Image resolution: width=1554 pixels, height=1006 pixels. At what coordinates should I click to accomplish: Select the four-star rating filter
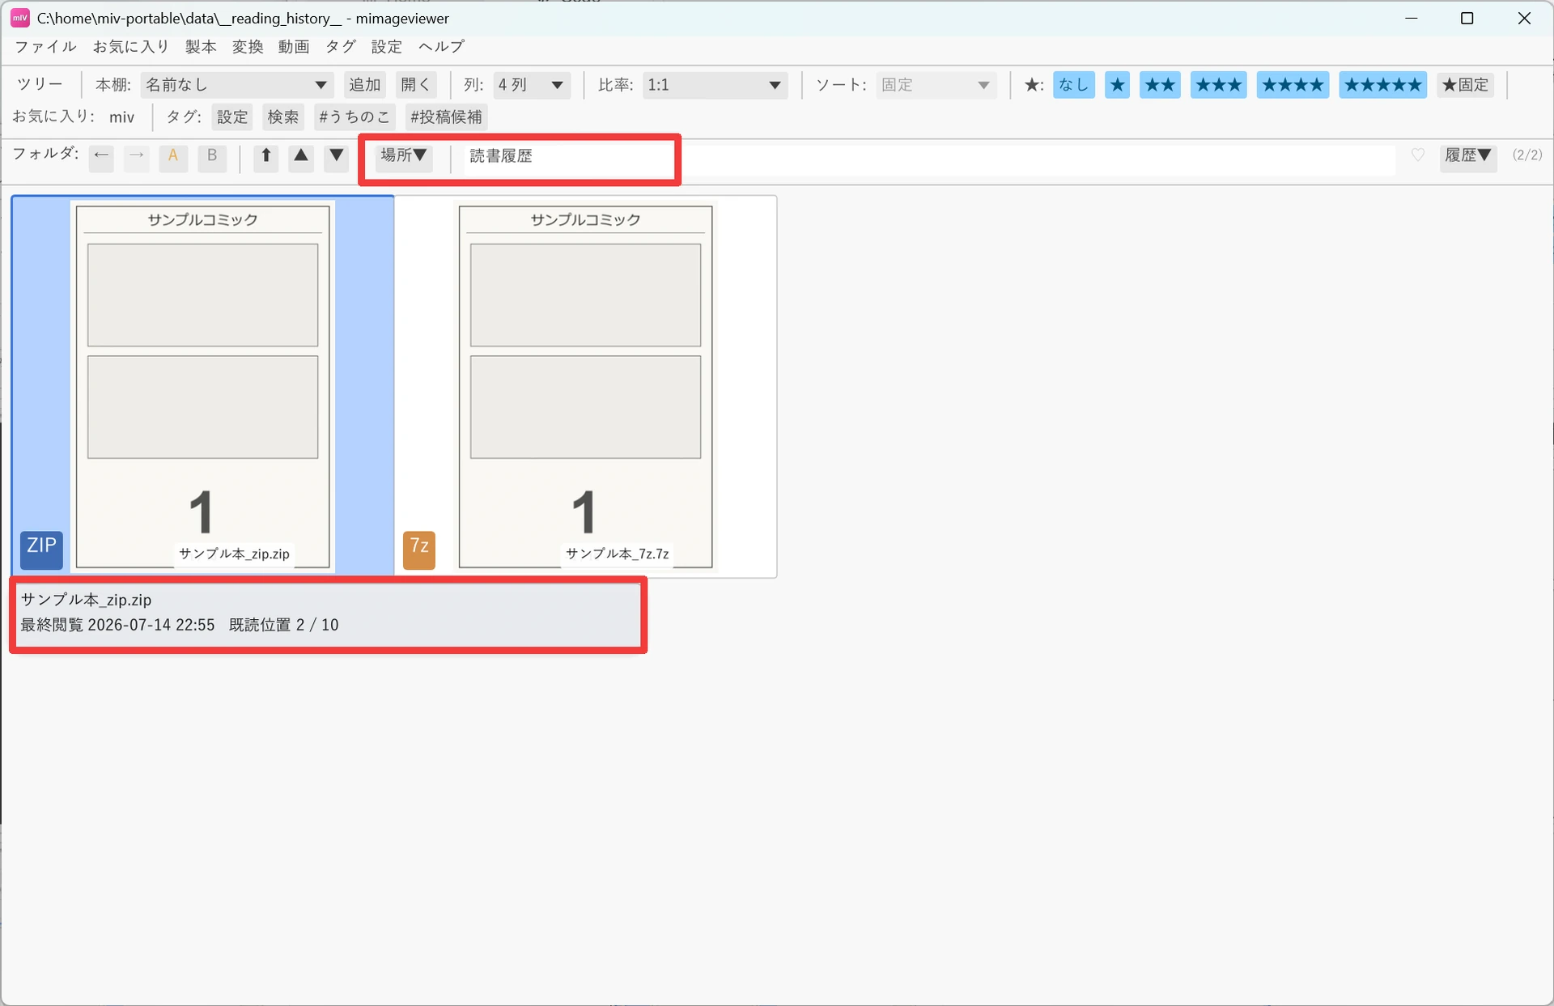(1293, 85)
